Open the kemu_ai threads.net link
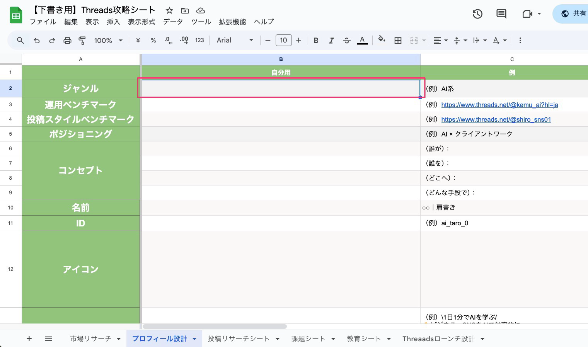This screenshot has height=347, width=588. [499, 105]
